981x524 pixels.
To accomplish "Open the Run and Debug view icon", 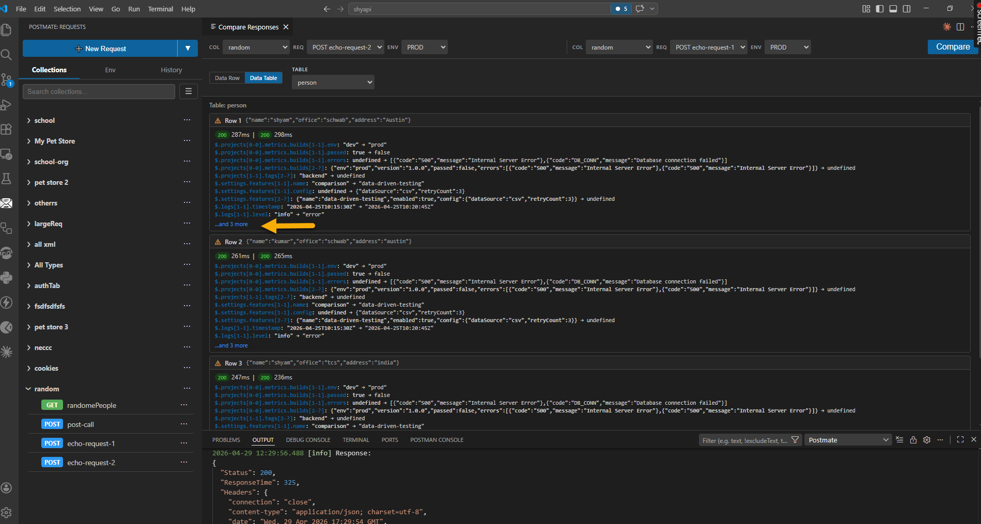I will tap(6, 105).
